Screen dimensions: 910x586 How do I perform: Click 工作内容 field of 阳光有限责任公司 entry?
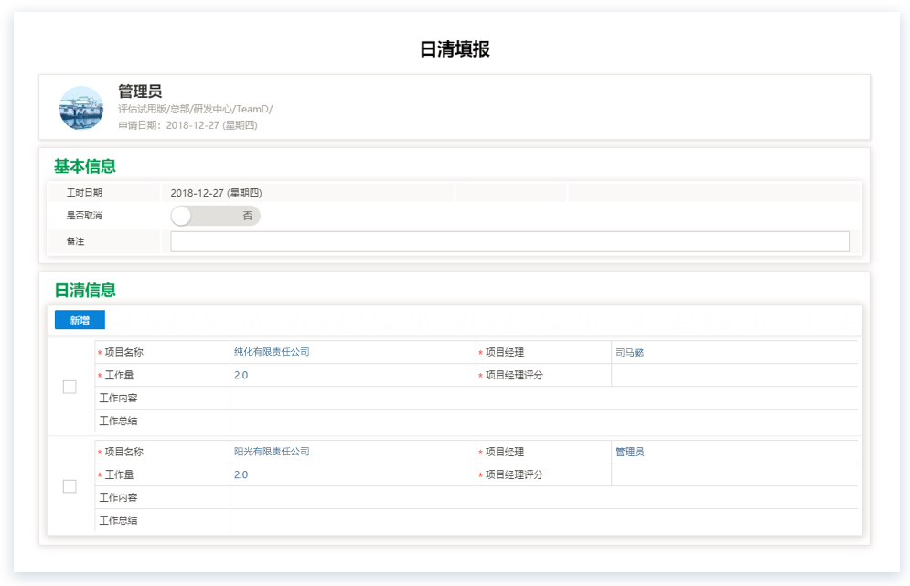[x=544, y=498]
